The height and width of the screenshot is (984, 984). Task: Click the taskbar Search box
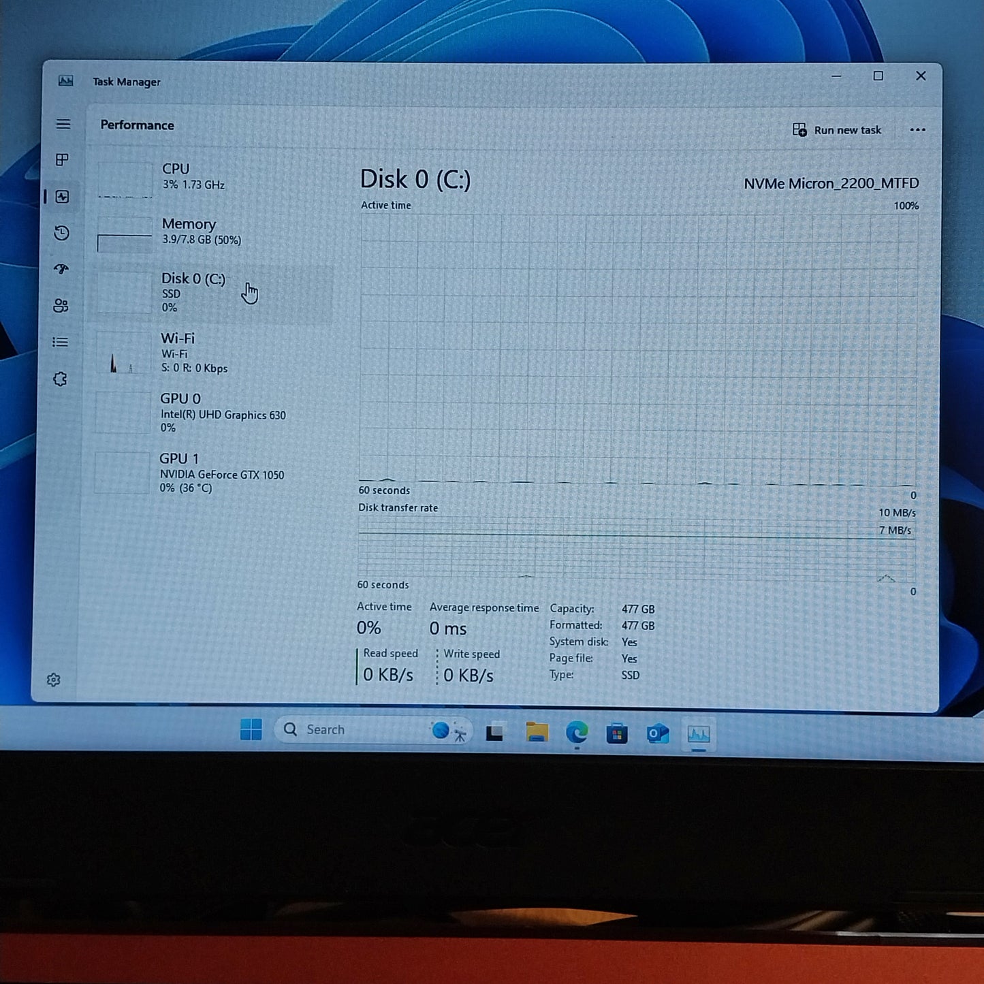pos(372,730)
